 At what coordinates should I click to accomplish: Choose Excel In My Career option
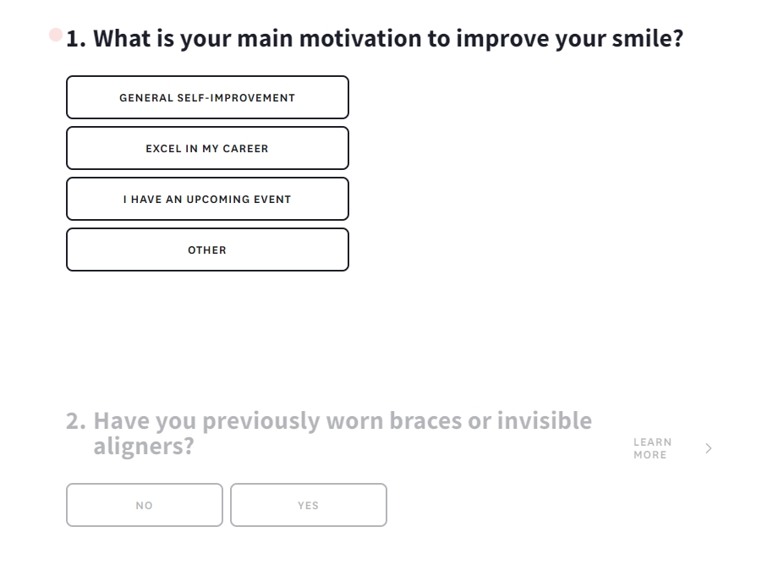(x=207, y=148)
